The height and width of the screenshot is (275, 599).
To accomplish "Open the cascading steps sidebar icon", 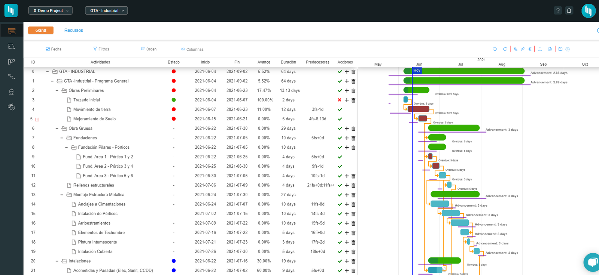I will coord(12,77).
